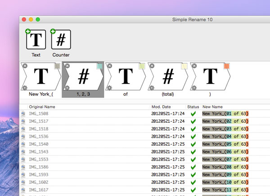270x196 pixels.
Task: Sort by Status column header
Action: (x=193, y=107)
